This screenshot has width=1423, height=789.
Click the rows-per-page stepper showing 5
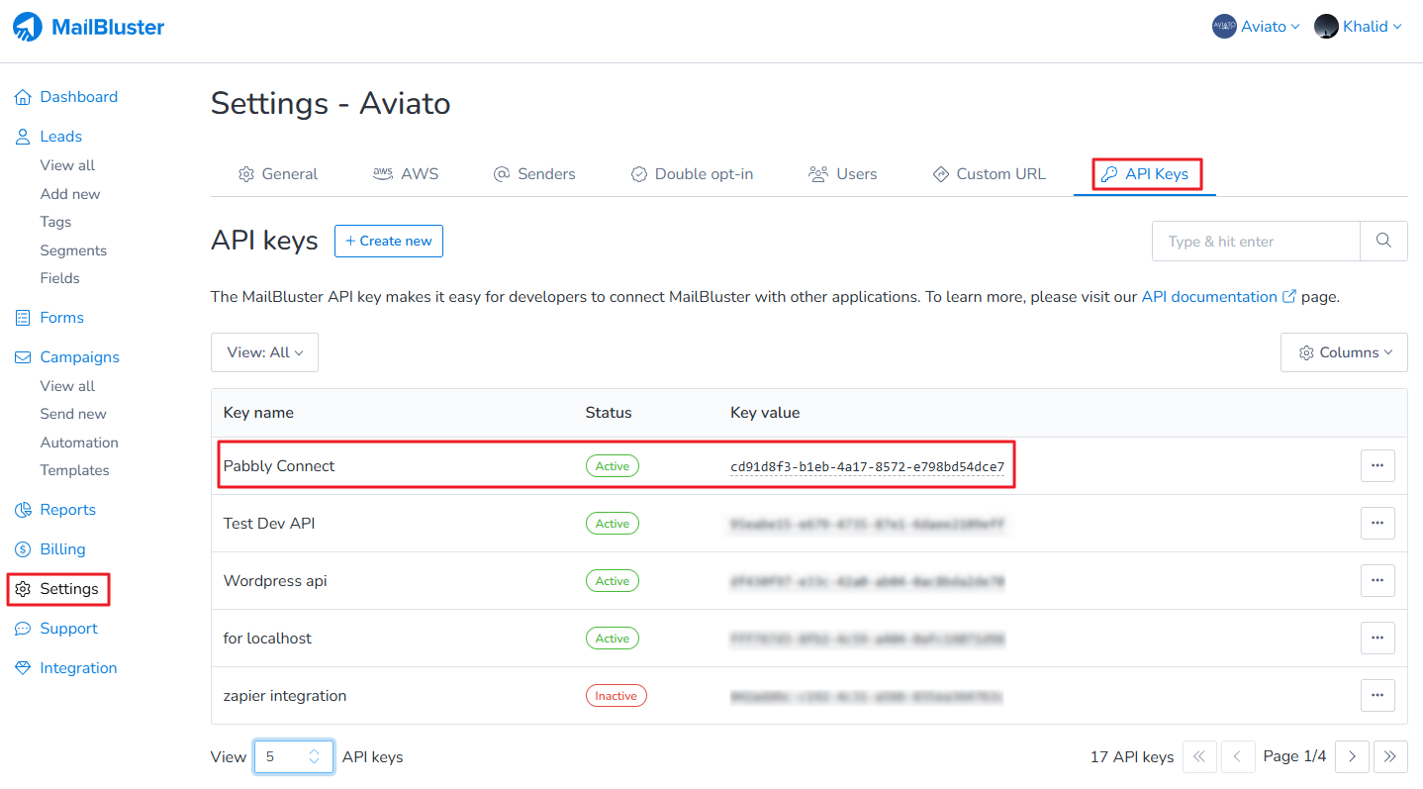coord(294,756)
